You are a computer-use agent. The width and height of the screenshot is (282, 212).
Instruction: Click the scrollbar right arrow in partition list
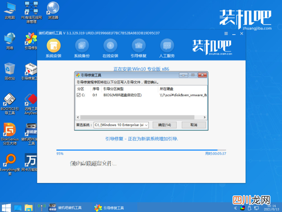coord(204,117)
